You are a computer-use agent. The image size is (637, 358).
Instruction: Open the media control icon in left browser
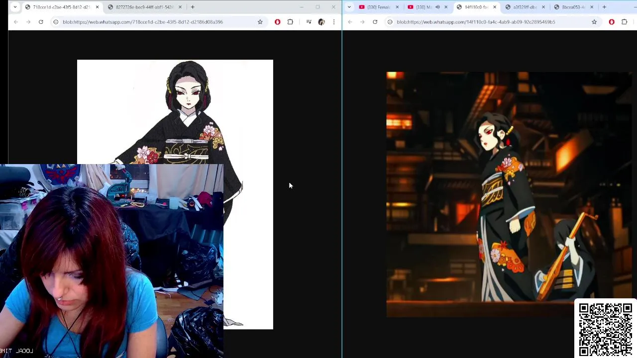point(309,22)
